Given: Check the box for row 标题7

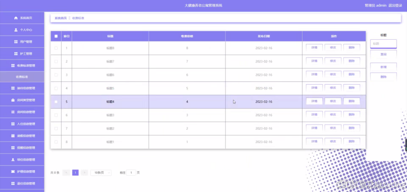Looking at the screenshot, I should [56, 61].
